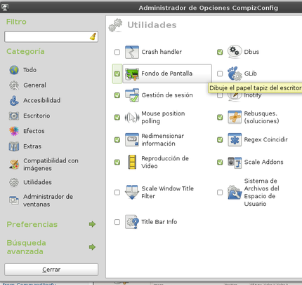Enable the Scale Window Title Filter checkbox
302x285 pixels.
pyautogui.click(x=117, y=193)
